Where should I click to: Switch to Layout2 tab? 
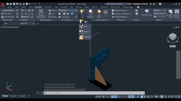[22, 96]
